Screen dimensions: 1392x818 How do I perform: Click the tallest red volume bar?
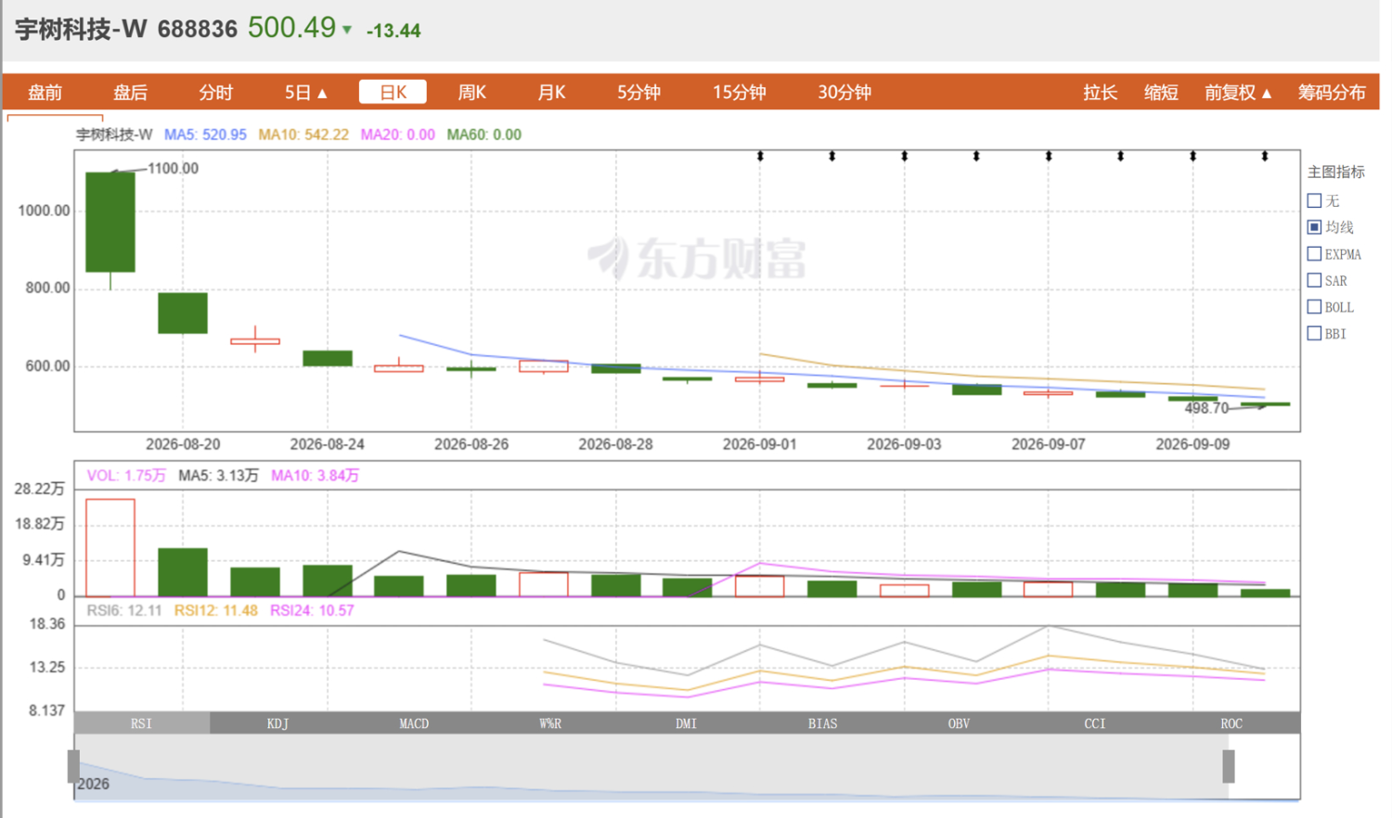click(110, 547)
